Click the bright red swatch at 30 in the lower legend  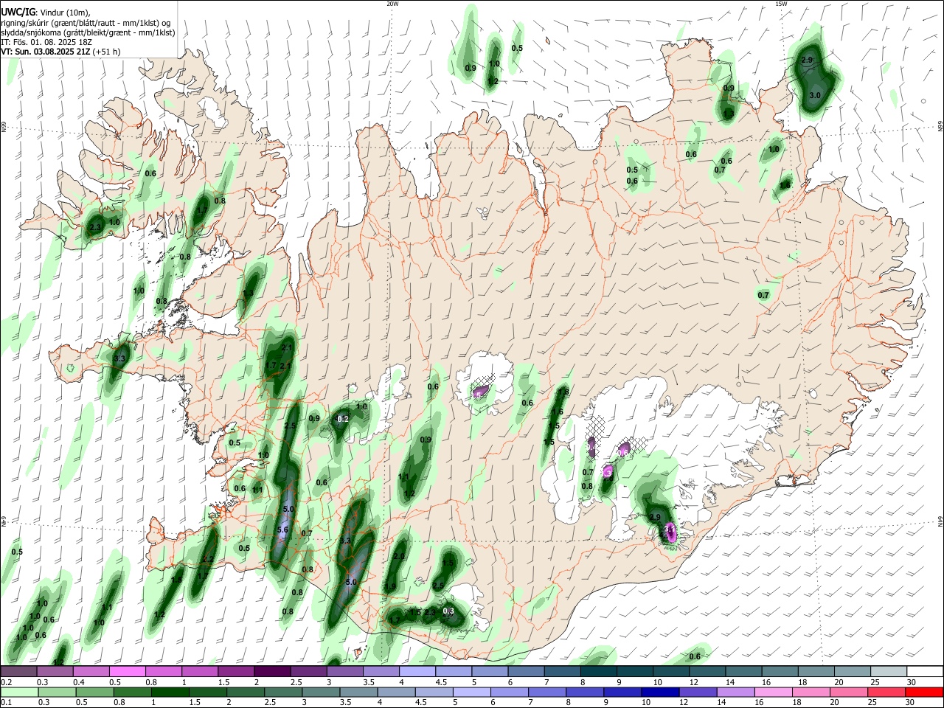pyautogui.click(x=925, y=692)
